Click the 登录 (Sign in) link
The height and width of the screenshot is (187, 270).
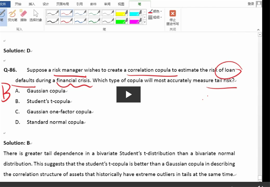click(251, 4)
